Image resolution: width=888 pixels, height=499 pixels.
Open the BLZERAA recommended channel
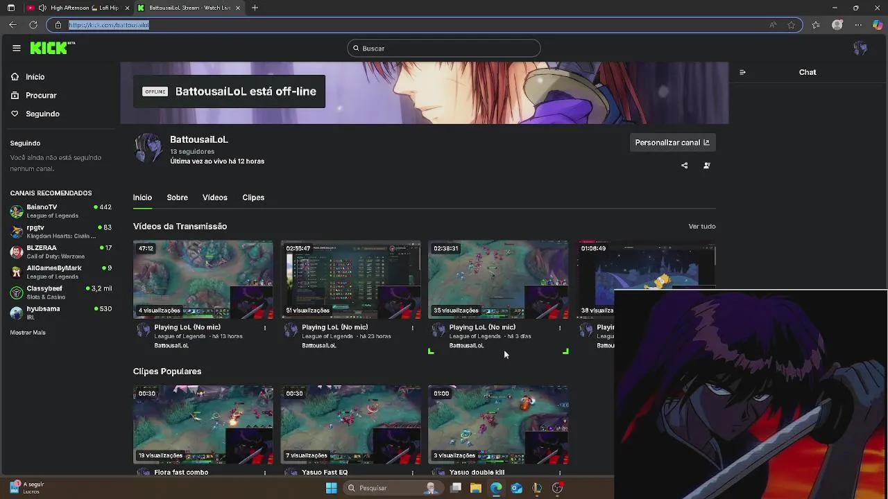pyautogui.click(x=60, y=252)
